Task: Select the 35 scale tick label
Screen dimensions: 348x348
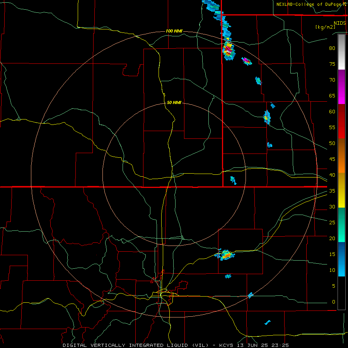Action: click(x=332, y=191)
